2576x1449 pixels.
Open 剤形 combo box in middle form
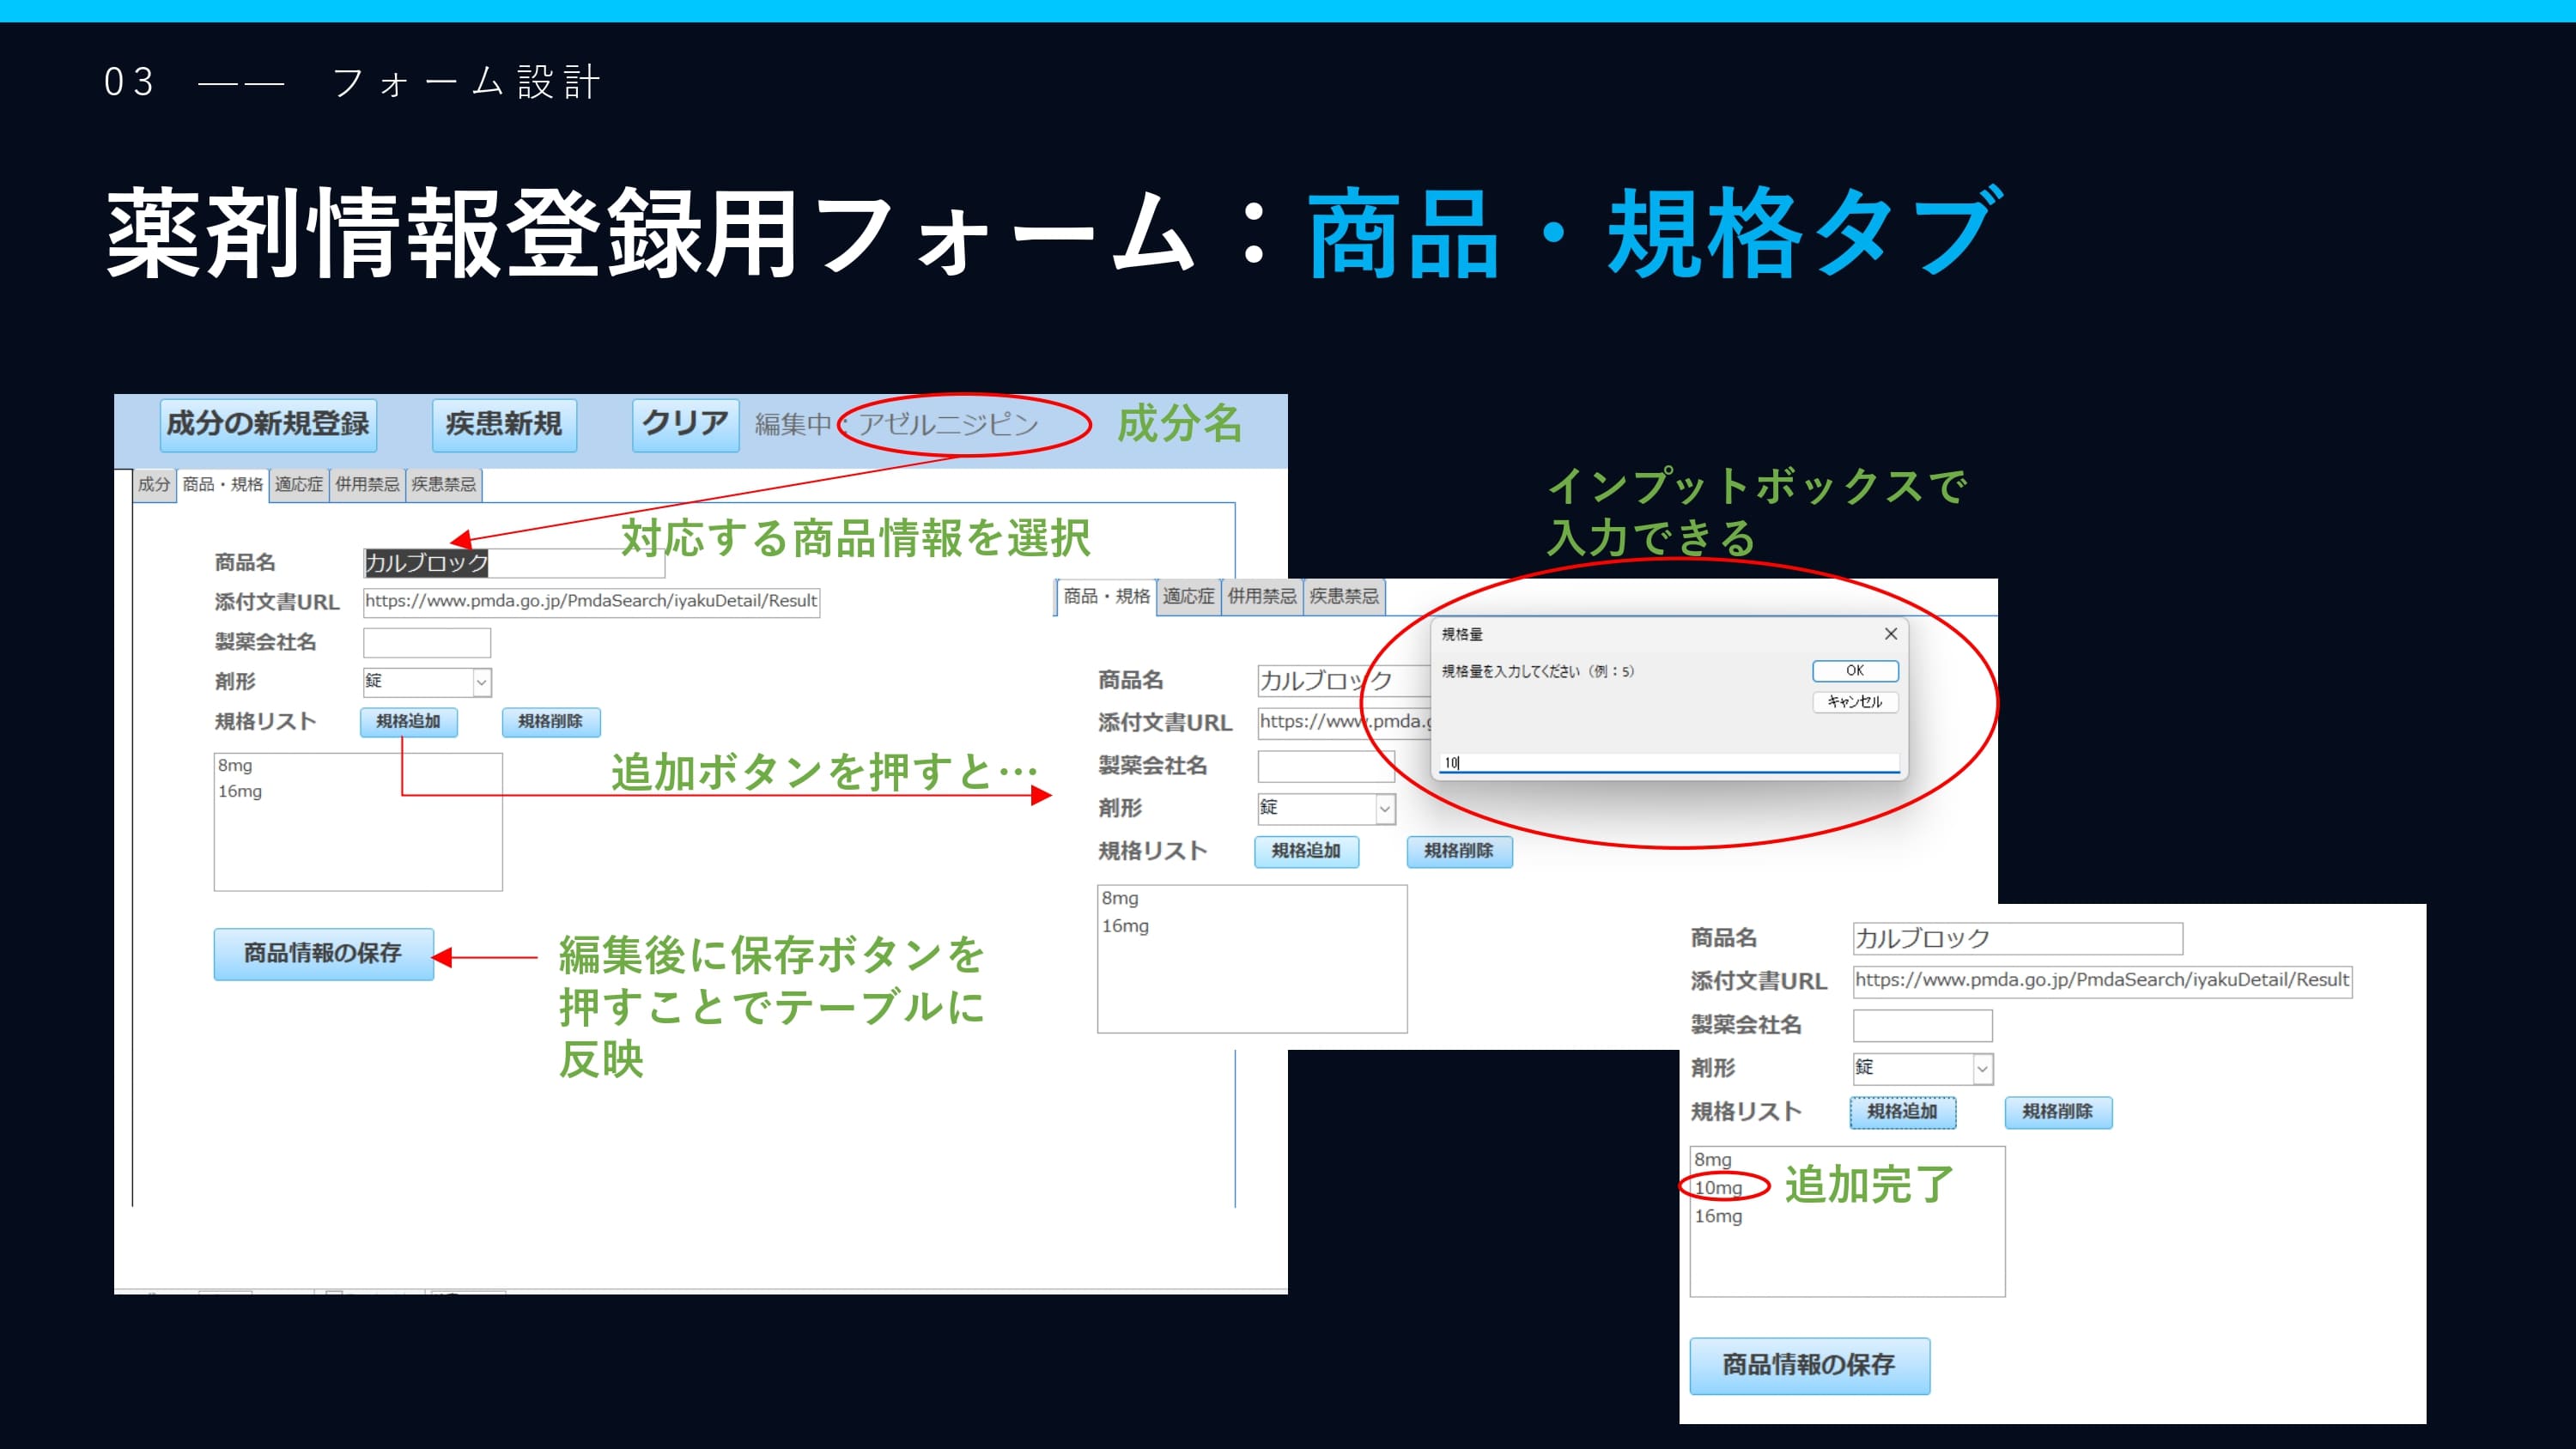pos(1384,808)
